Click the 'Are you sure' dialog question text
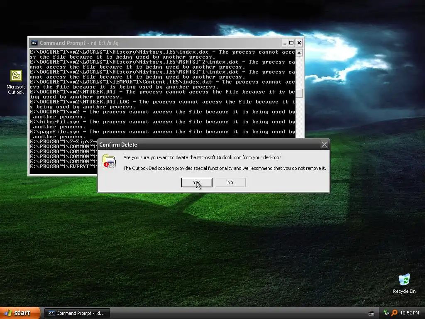The image size is (425, 319). 202,157
